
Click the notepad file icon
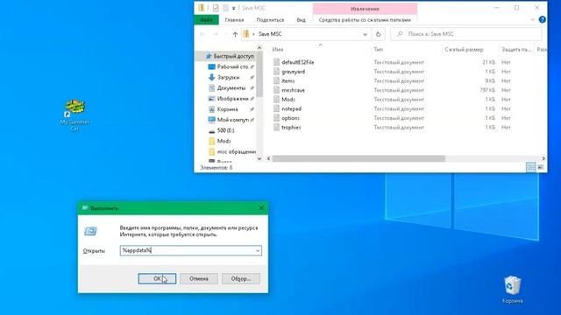click(x=276, y=108)
